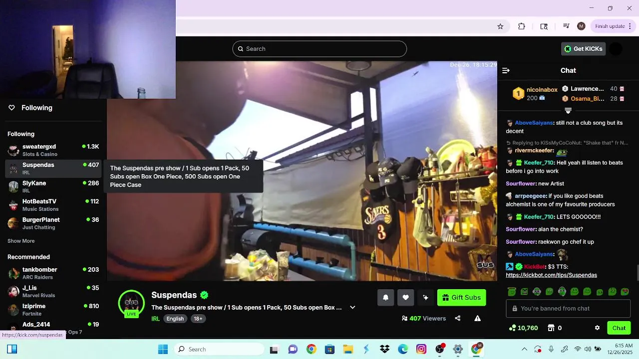
Task: Open recommended channel Iziprime
Action: click(x=53, y=310)
